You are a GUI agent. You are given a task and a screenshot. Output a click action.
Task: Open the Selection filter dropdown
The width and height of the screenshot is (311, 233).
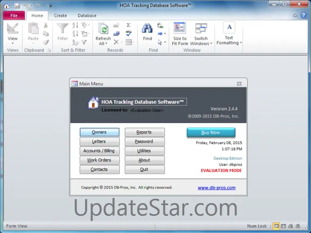85,25
